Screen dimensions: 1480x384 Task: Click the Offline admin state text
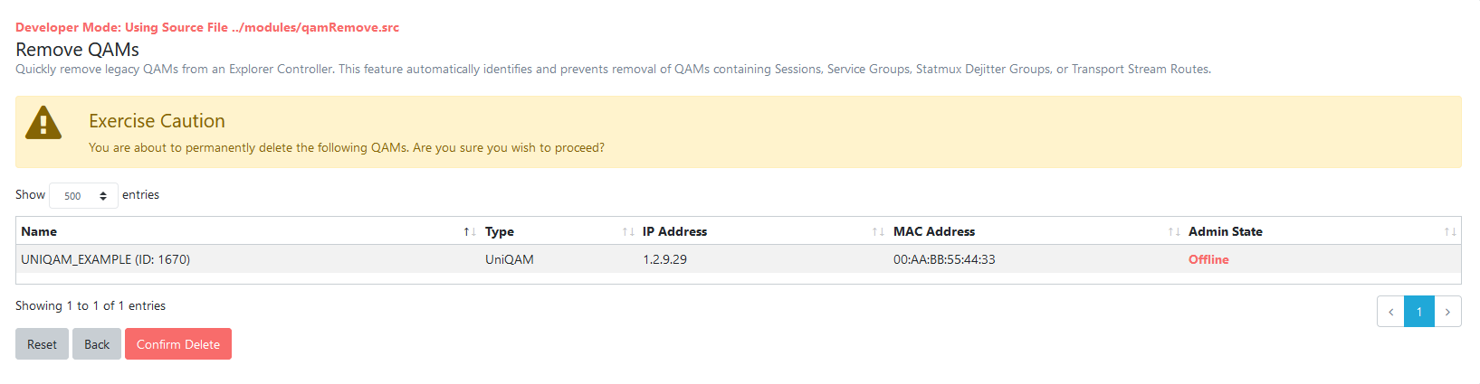pos(1208,259)
